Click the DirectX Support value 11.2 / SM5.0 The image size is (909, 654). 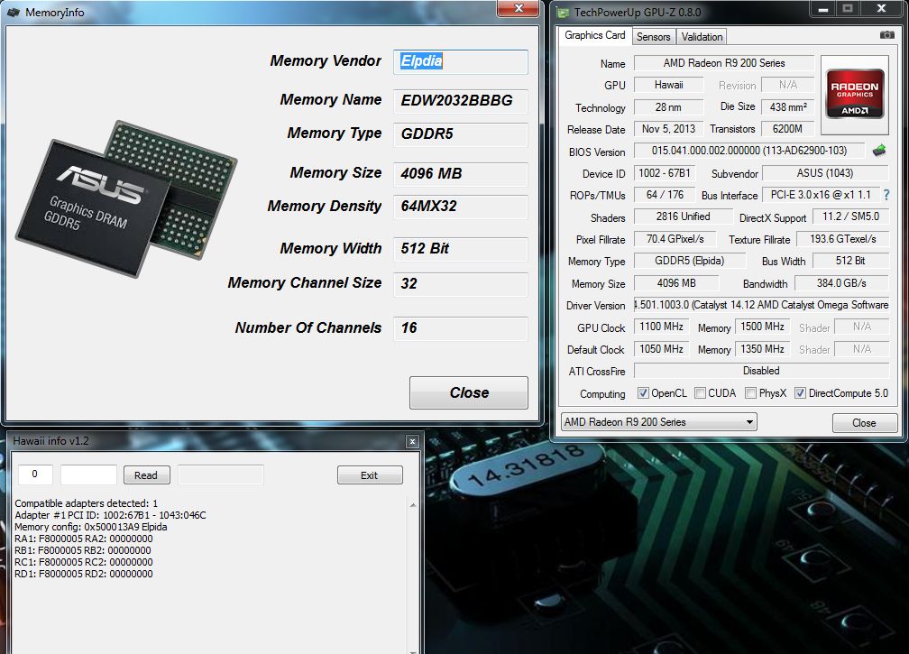(850, 216)
